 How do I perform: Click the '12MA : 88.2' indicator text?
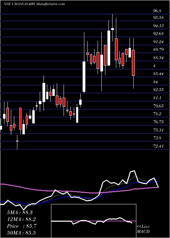21,219
